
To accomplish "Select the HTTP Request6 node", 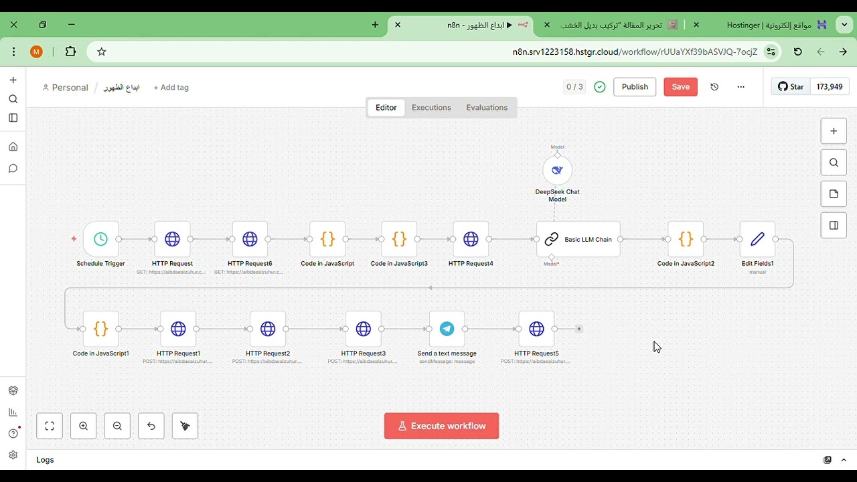I will pos(250,239).
